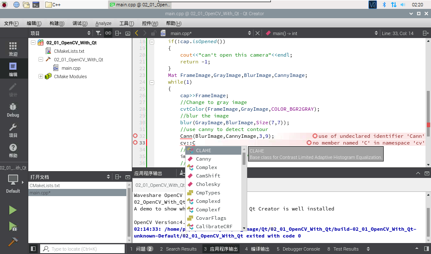Screen dimensions: 431x254
Task: Close the main.cpp* document
Action: pyautogui.click(x=258, y=33)
